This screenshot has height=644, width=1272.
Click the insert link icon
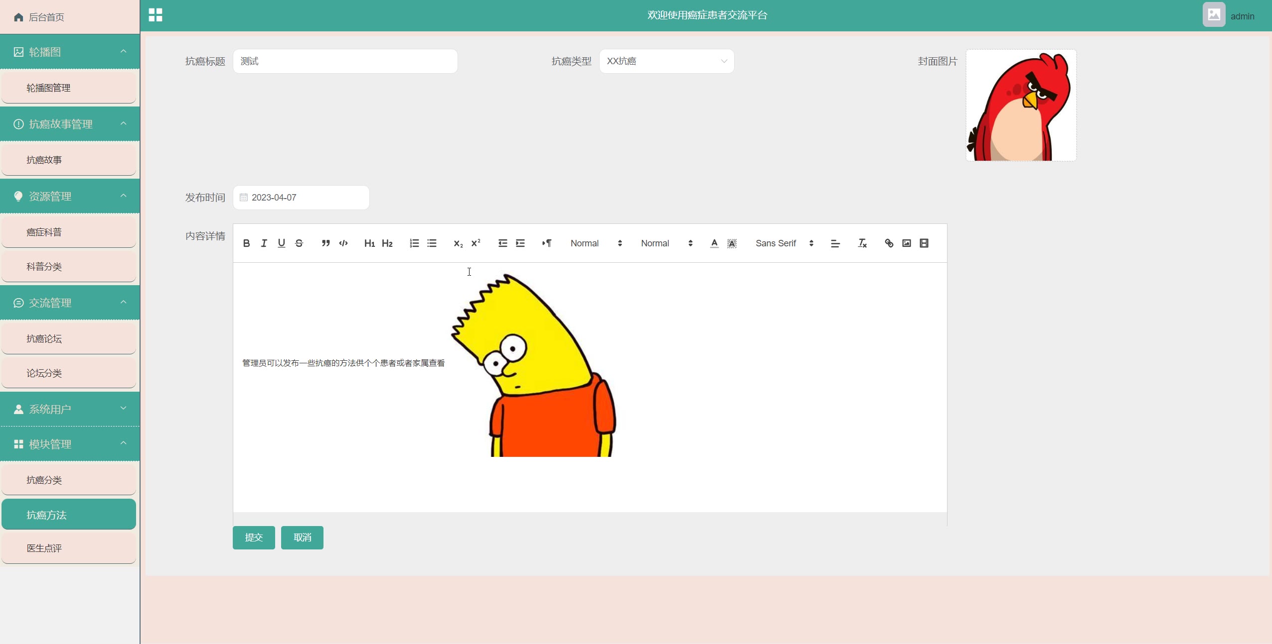coord(889,243)
